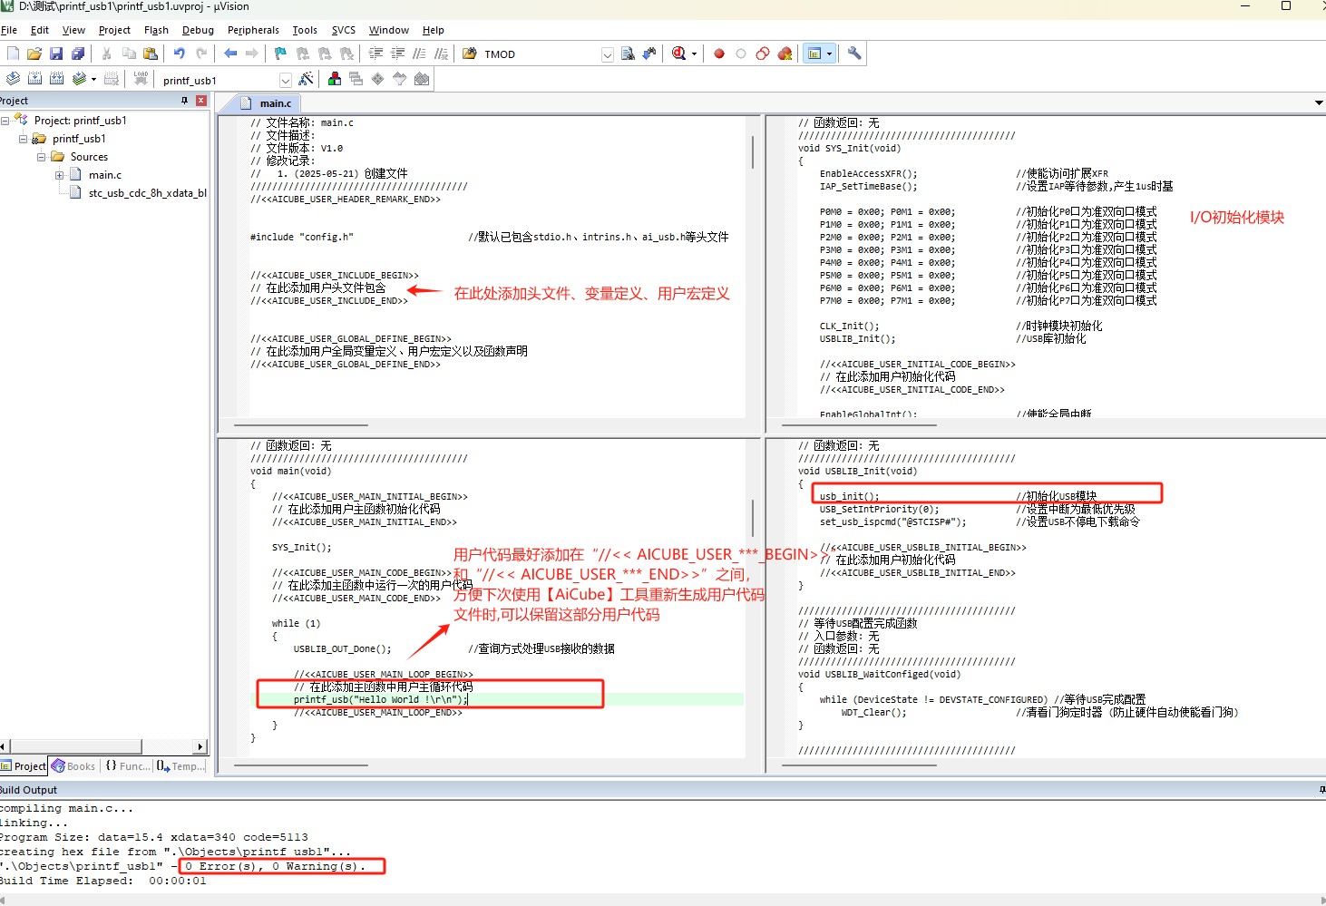Build the target with the Build icon

click(x=34, y=79)
